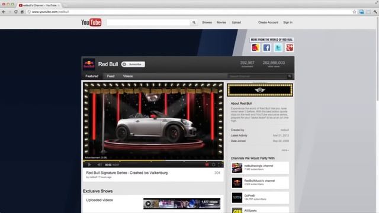Open the red Red Bull site icon
Screen dimensions: 379x213
tap(255, 47)
